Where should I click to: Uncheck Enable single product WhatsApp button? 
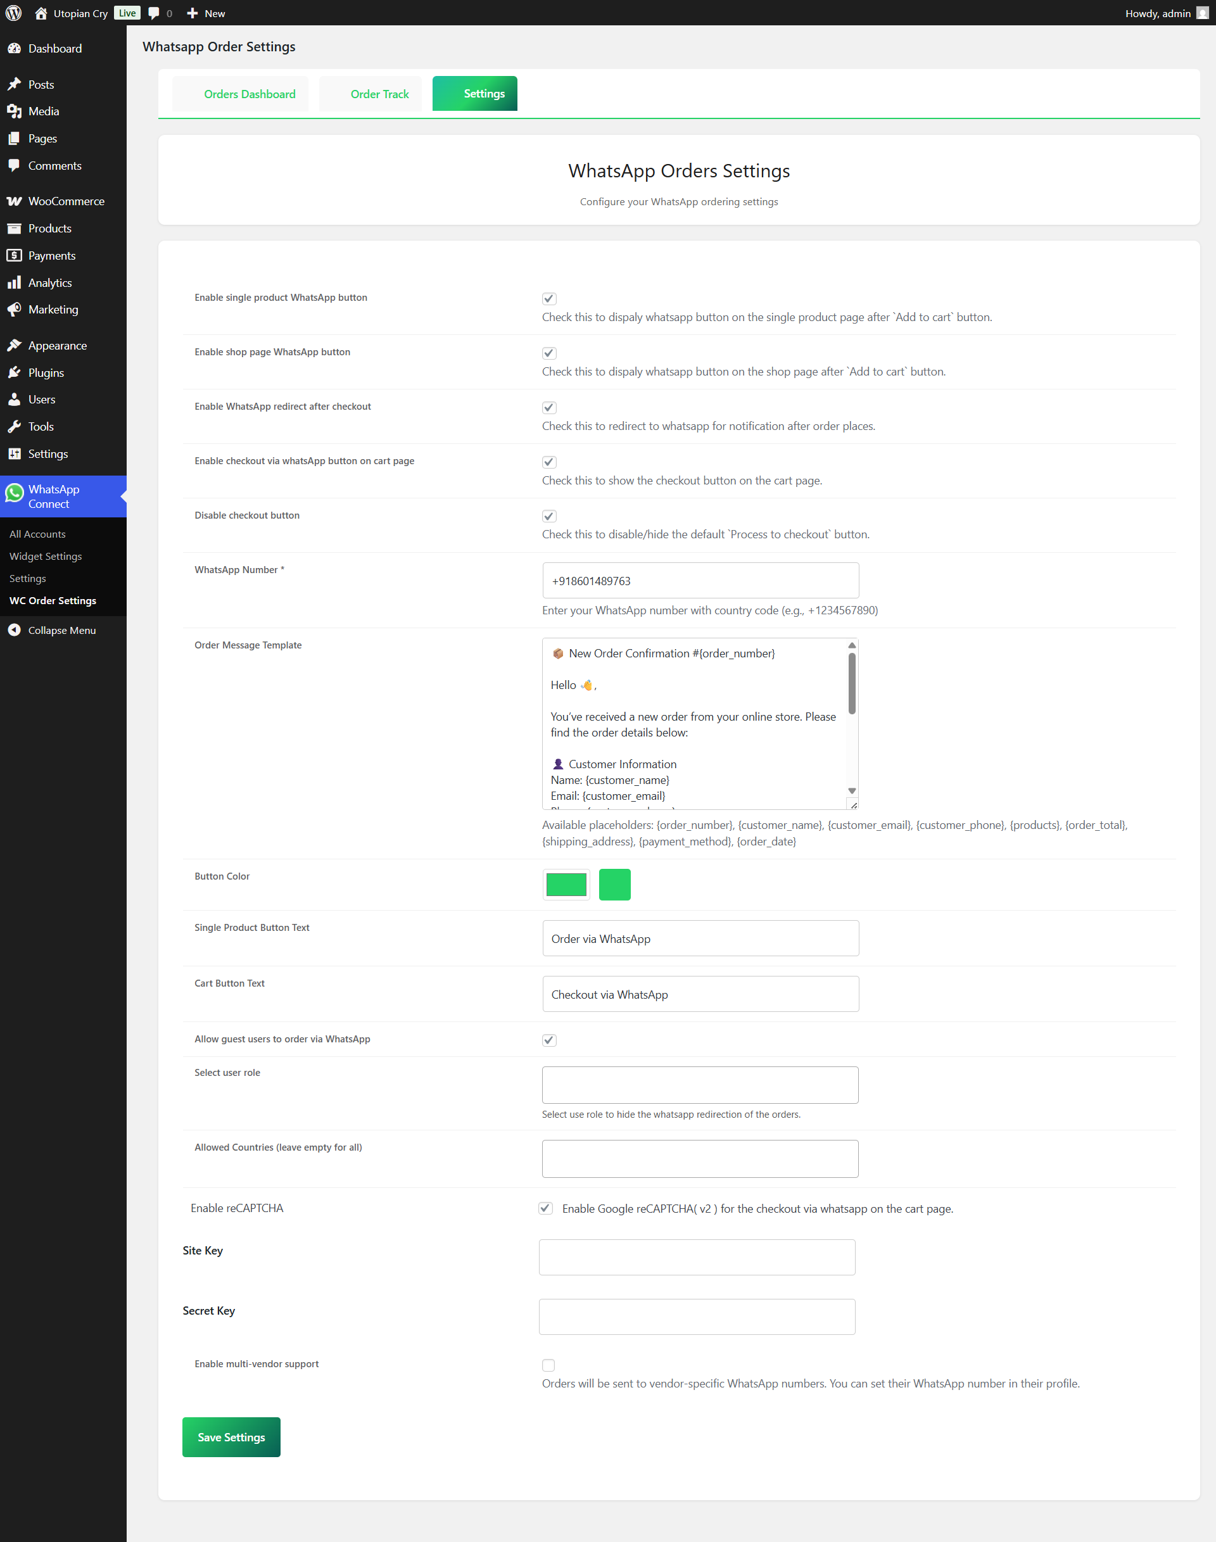click(x=548, y=298)
